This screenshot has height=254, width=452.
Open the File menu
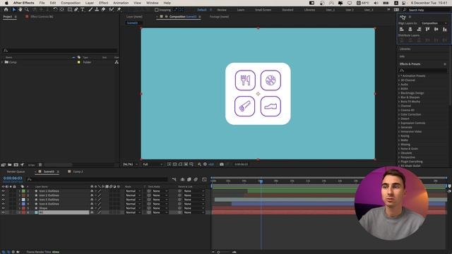point(42,3)
